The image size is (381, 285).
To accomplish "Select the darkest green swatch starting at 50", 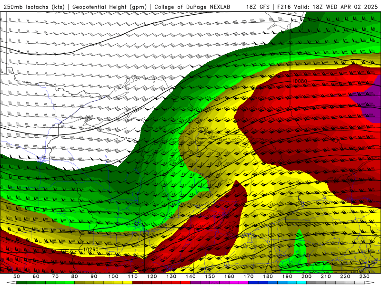I will 21,283.
